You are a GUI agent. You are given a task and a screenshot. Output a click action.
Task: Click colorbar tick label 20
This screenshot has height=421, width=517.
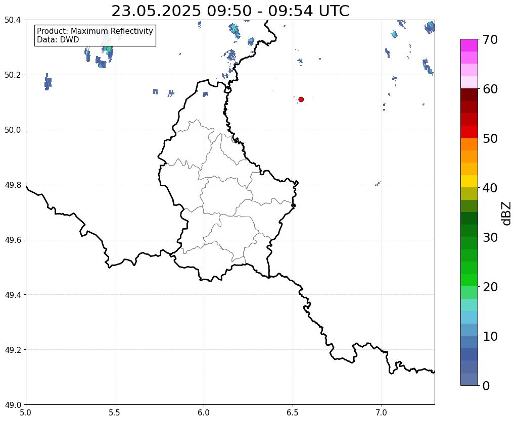point(490,287)
